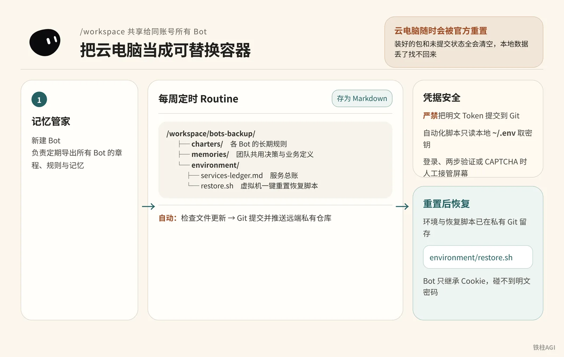This screenshot has width=564, height=357.
Task: Collapse the environment/ folder node
Action: pos(215,165)
